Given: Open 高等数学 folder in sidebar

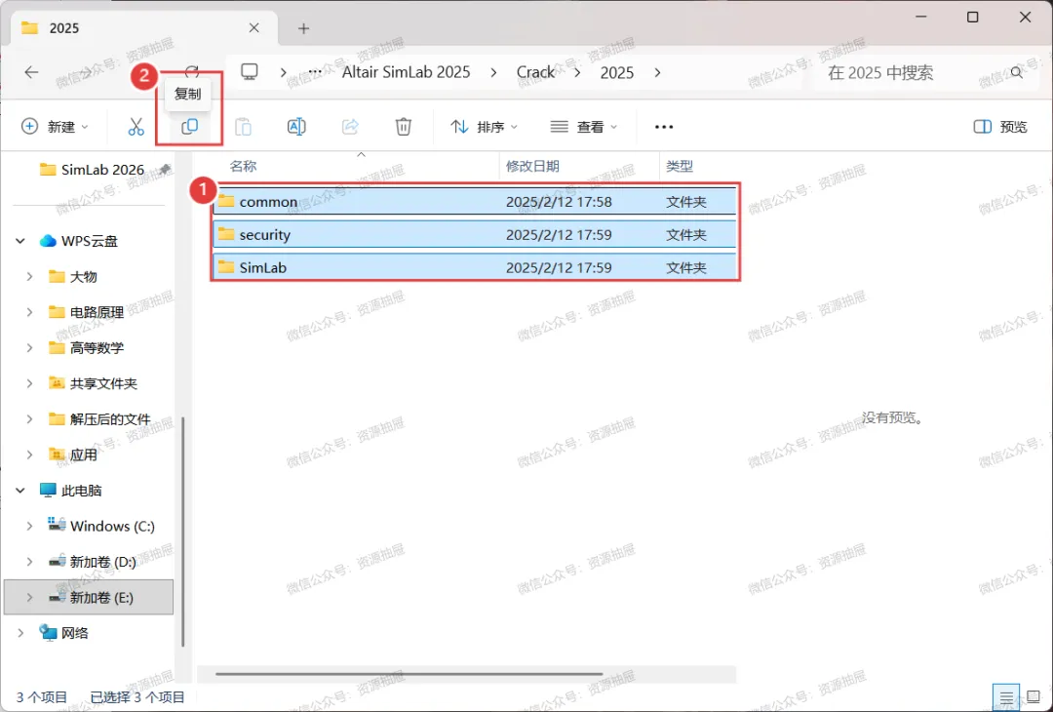Looking at the screenshot, I should pyautogui.click(x=97, y=347).
